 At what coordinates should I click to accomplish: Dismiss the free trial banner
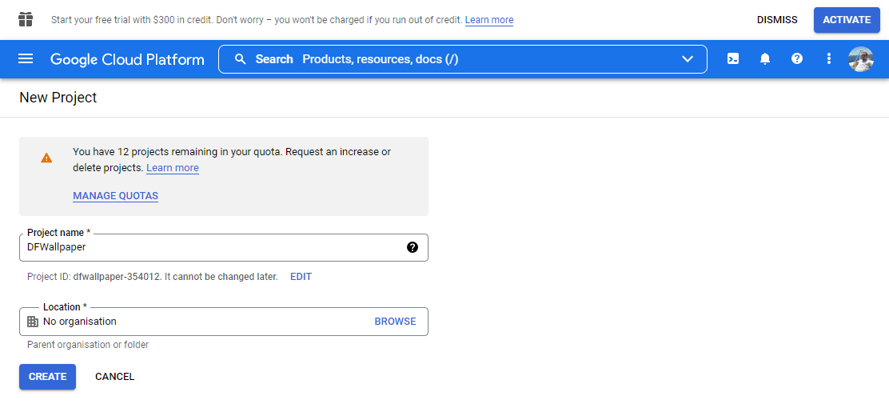tap(777, 20)
